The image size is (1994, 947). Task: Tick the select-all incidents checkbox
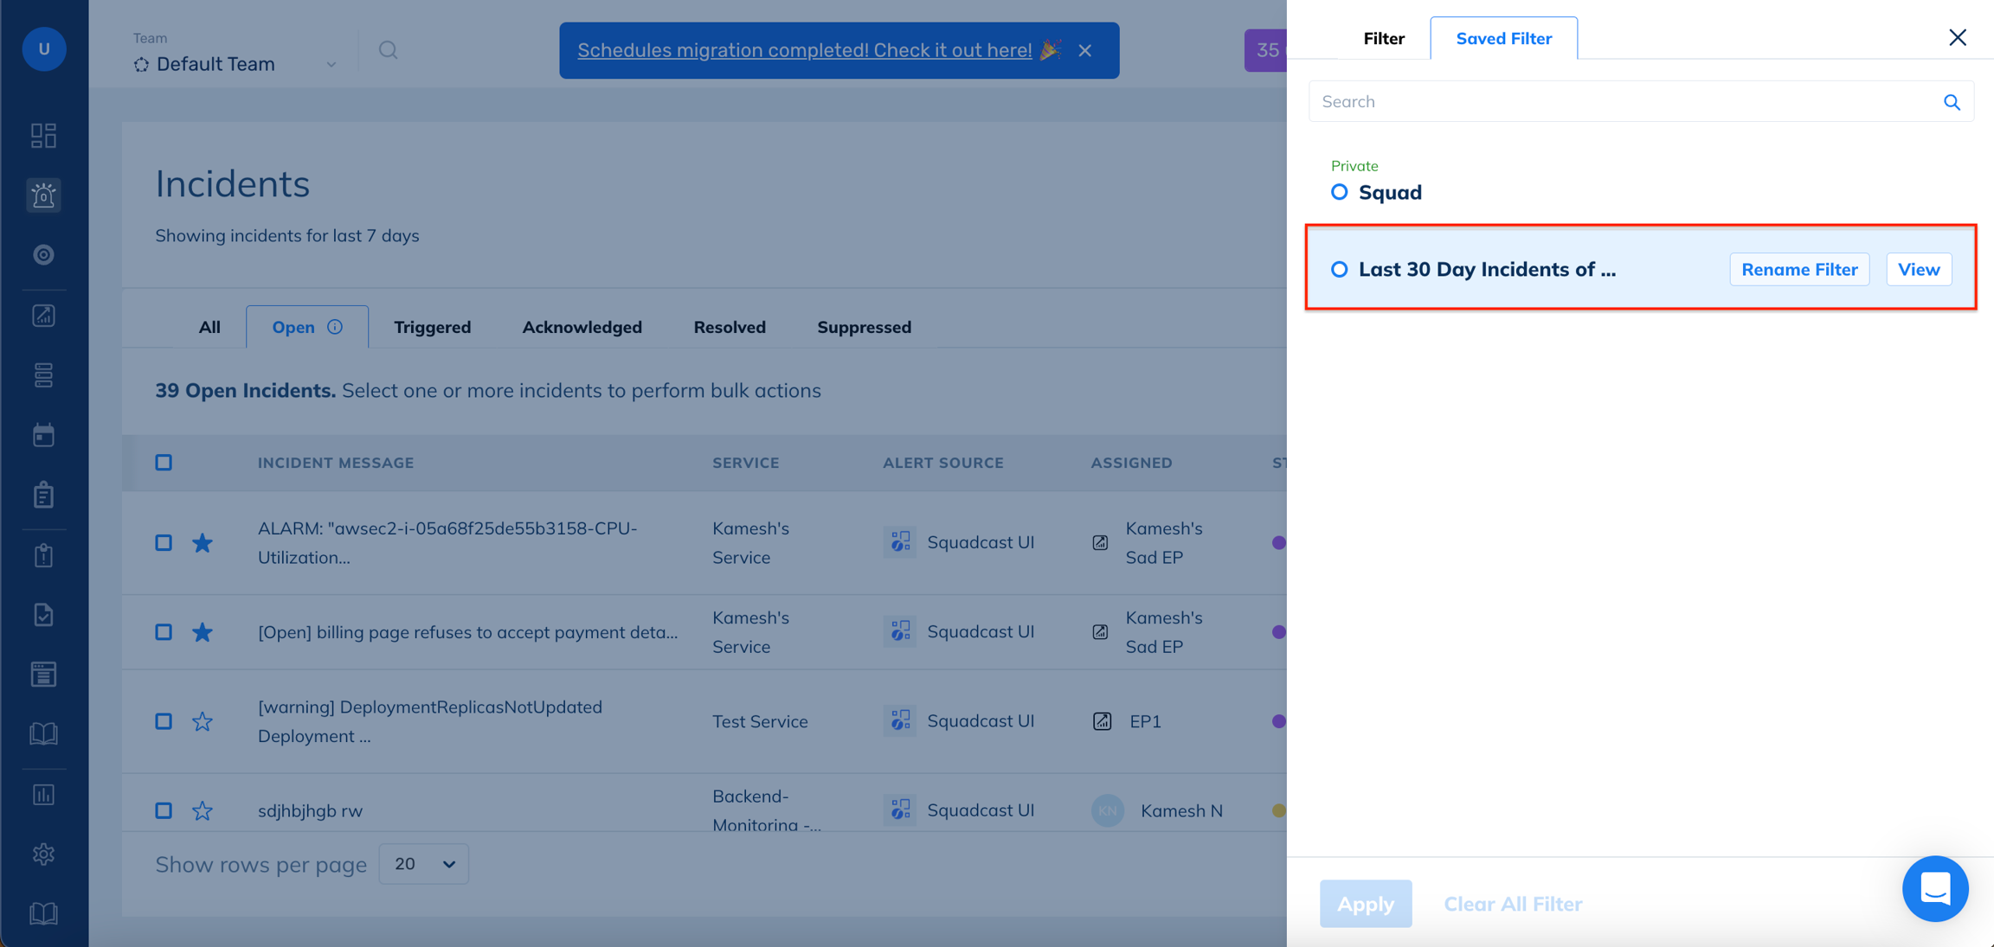coord(164,463)
